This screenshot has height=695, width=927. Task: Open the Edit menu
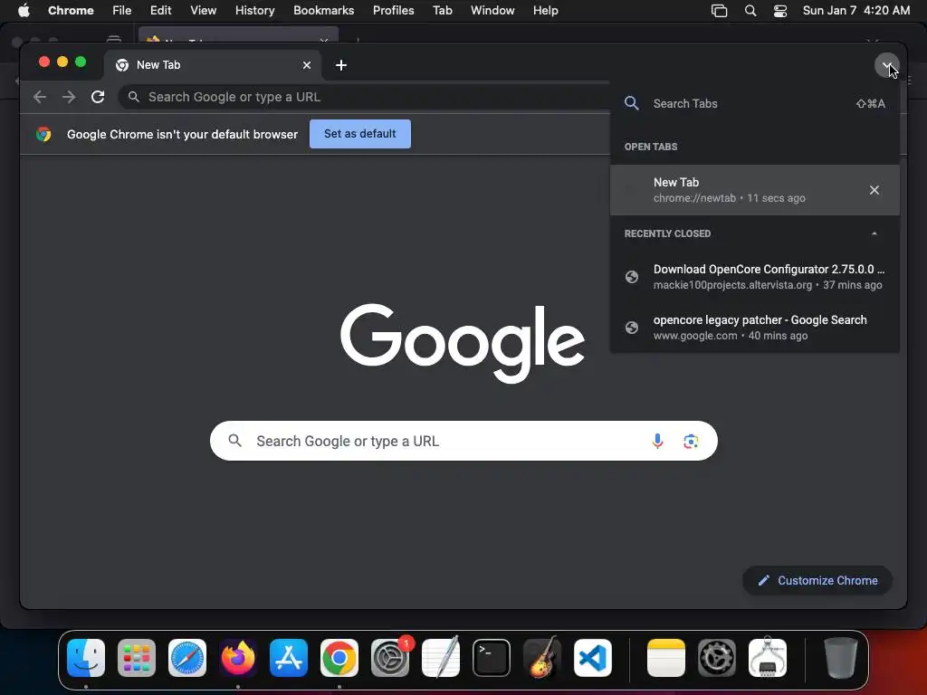point(160,10)
